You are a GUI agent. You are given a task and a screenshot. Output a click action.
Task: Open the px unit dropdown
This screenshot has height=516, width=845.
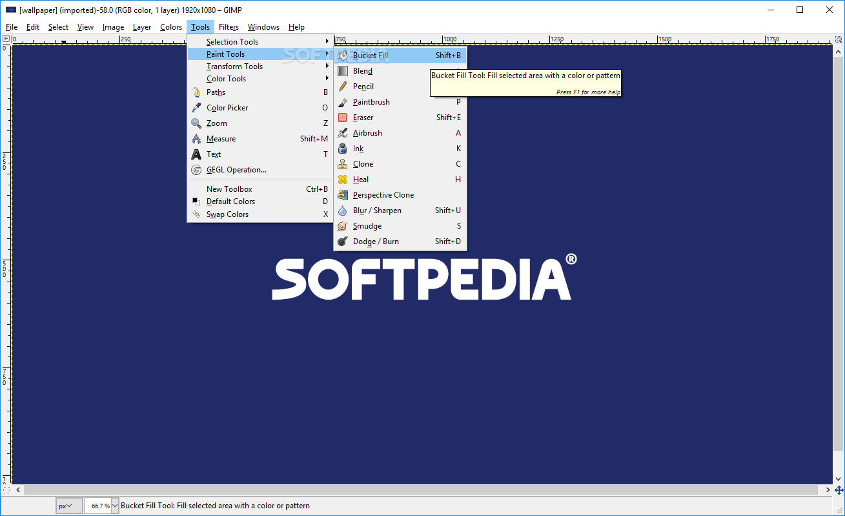point(68,506)
